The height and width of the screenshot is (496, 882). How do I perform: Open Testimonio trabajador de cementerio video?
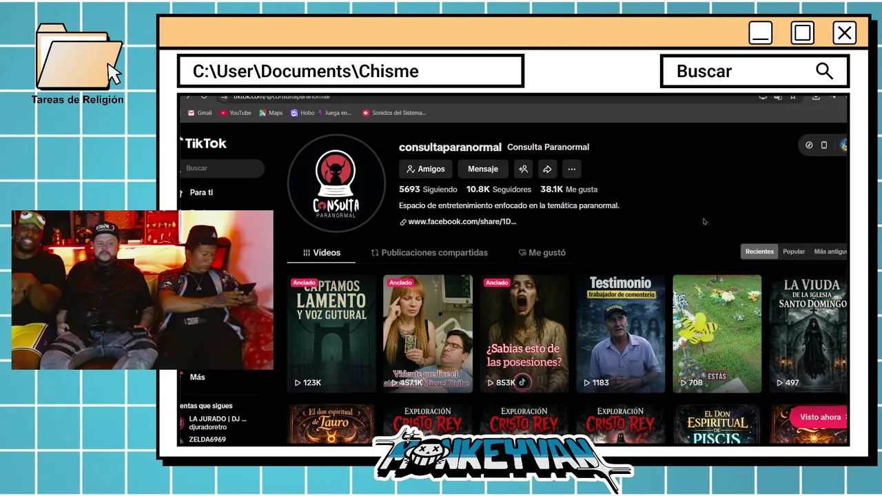621,334
